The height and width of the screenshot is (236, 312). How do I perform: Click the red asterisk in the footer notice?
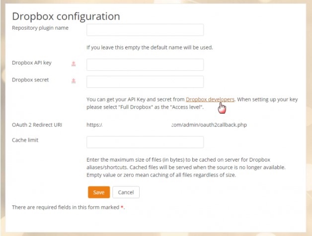pos(122,207)
